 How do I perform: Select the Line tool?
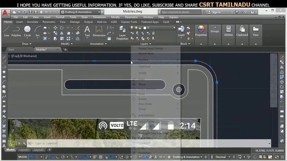pyautogui.click(x=6, y=31)
